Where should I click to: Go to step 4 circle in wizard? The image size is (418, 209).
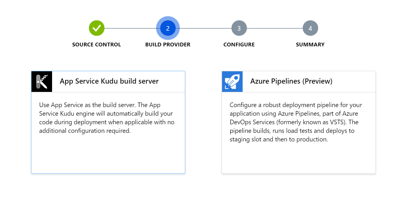click(x=310, y=28)
